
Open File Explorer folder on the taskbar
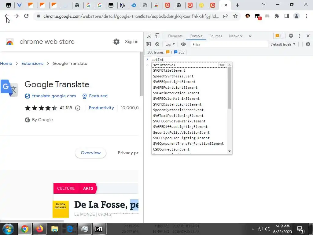point(54,229)
